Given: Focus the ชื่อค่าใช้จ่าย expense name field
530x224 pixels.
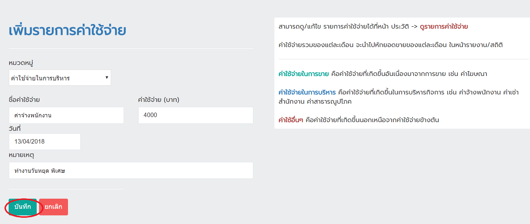Looking at the screenshot, I should tap(66, 115).
